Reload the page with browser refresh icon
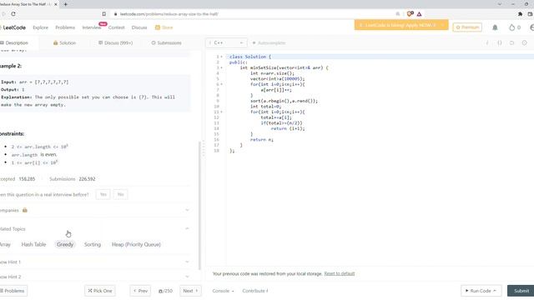Image resolution: width=534 pixels, height=300 pixels. 13,14
